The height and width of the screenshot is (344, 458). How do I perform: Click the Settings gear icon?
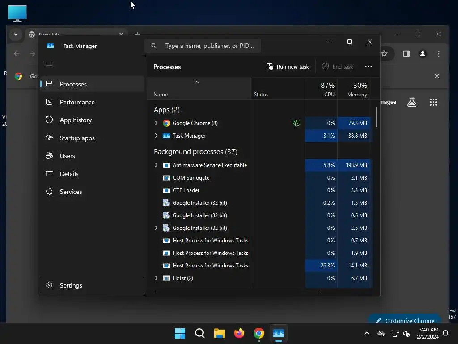[x=49, y=285]
